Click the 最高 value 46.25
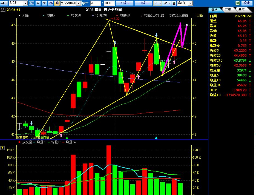256x195 pixels. (x=242, y=26)
